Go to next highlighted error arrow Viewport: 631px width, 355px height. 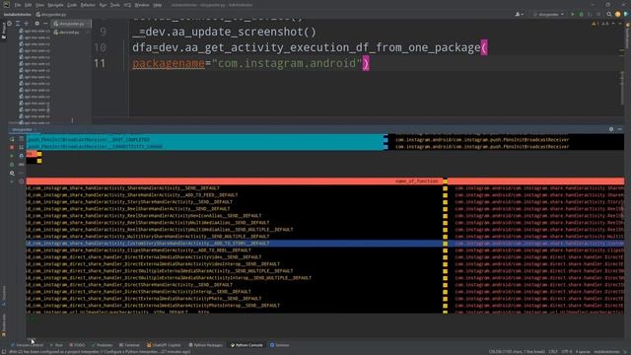[x=620, y=24]
